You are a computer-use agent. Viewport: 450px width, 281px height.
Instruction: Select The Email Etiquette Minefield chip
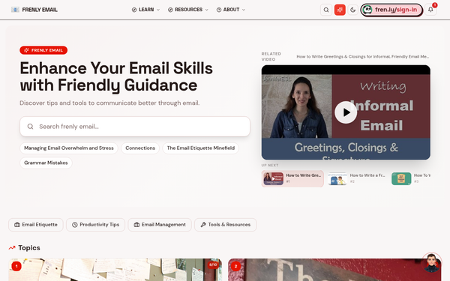coord(200,148)
